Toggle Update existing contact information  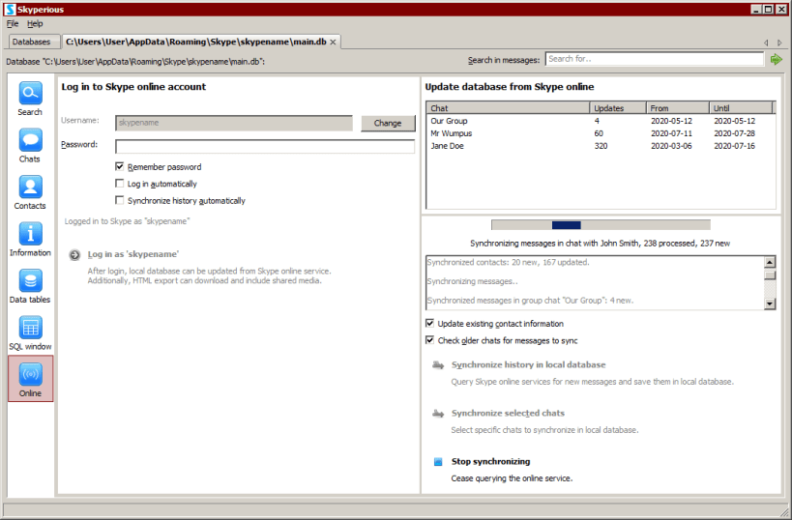(429, 323)
